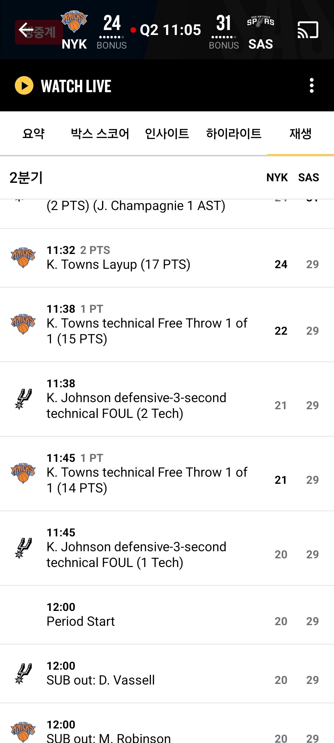Tap Spurs icon beside the 2 Tech foul
334x743 pixels.
click(23, 399)
